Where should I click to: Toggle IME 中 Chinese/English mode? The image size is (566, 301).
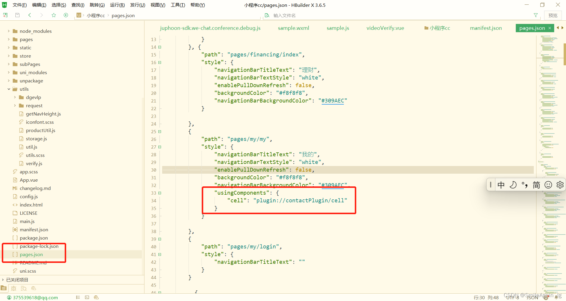pos(501,185)
